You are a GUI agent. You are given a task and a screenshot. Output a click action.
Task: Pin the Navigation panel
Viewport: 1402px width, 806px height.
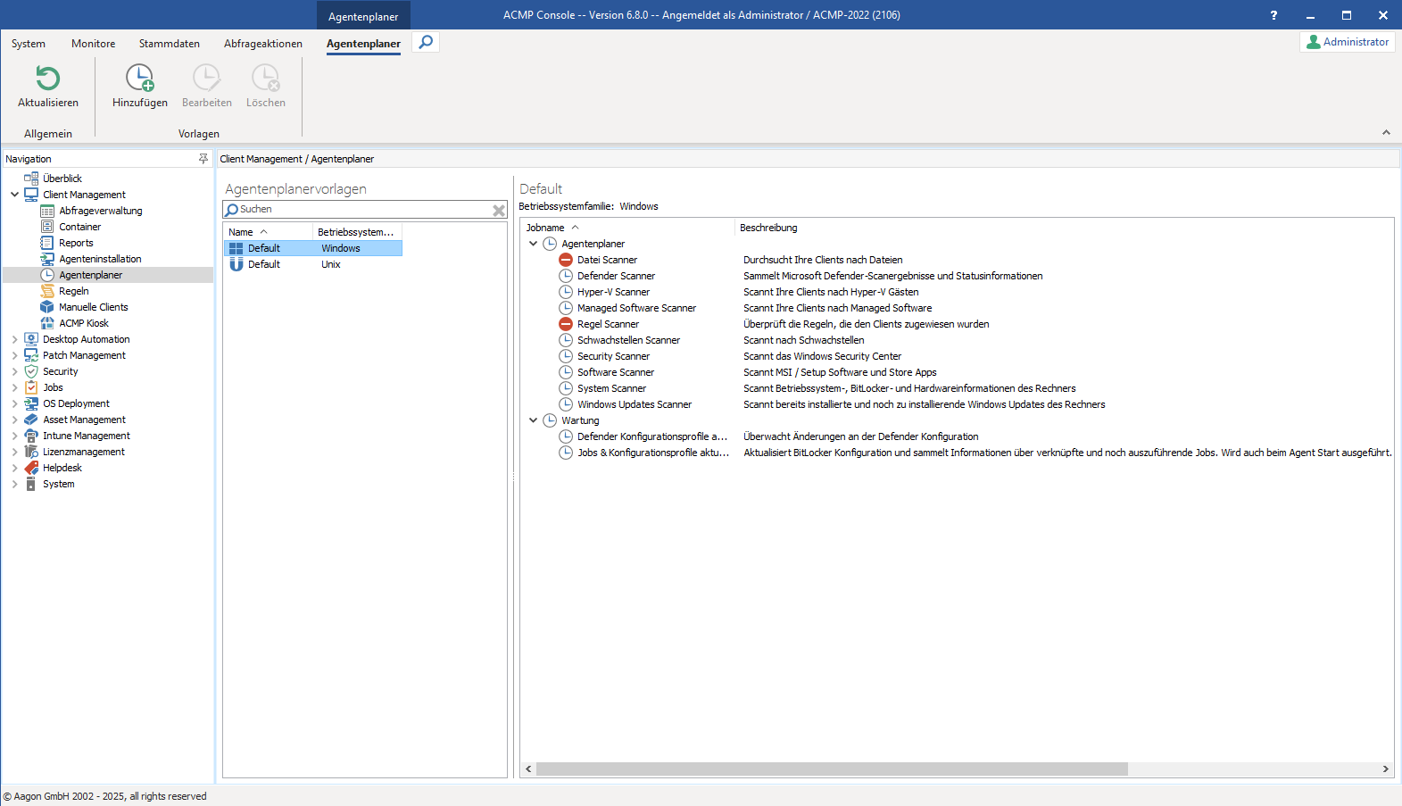(203, 159)
